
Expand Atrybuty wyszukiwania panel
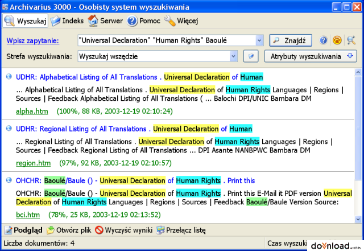point(311,56)
